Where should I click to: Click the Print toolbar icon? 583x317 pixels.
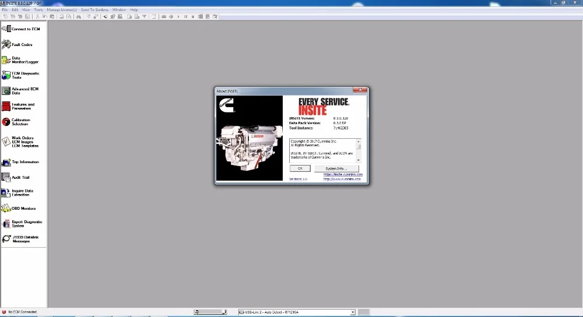click(x=61, y=17)
